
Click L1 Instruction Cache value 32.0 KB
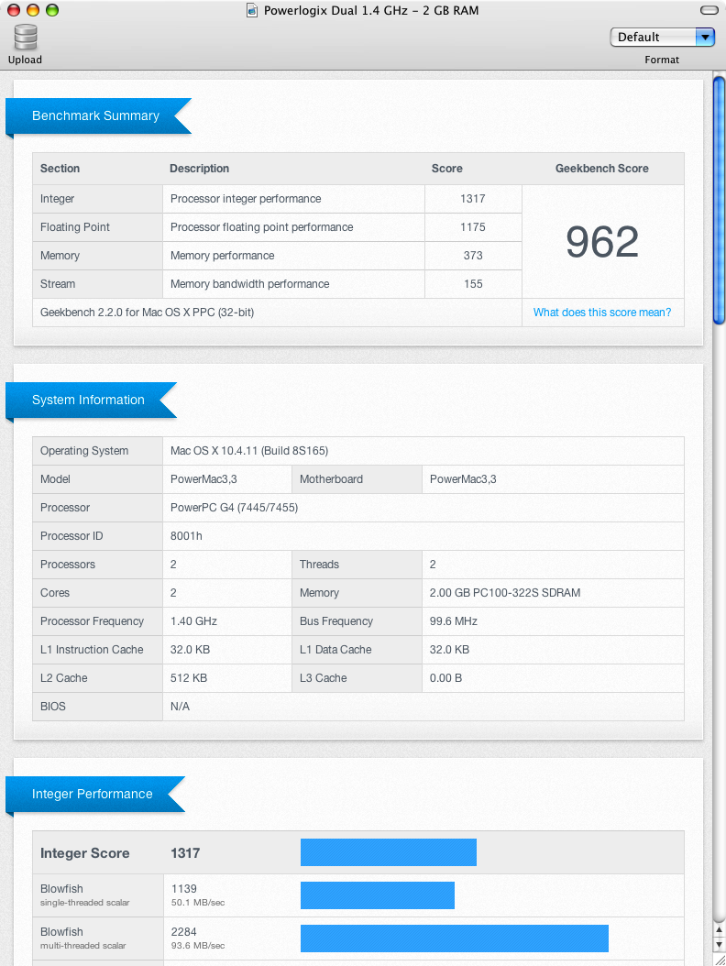pos(190,649)
